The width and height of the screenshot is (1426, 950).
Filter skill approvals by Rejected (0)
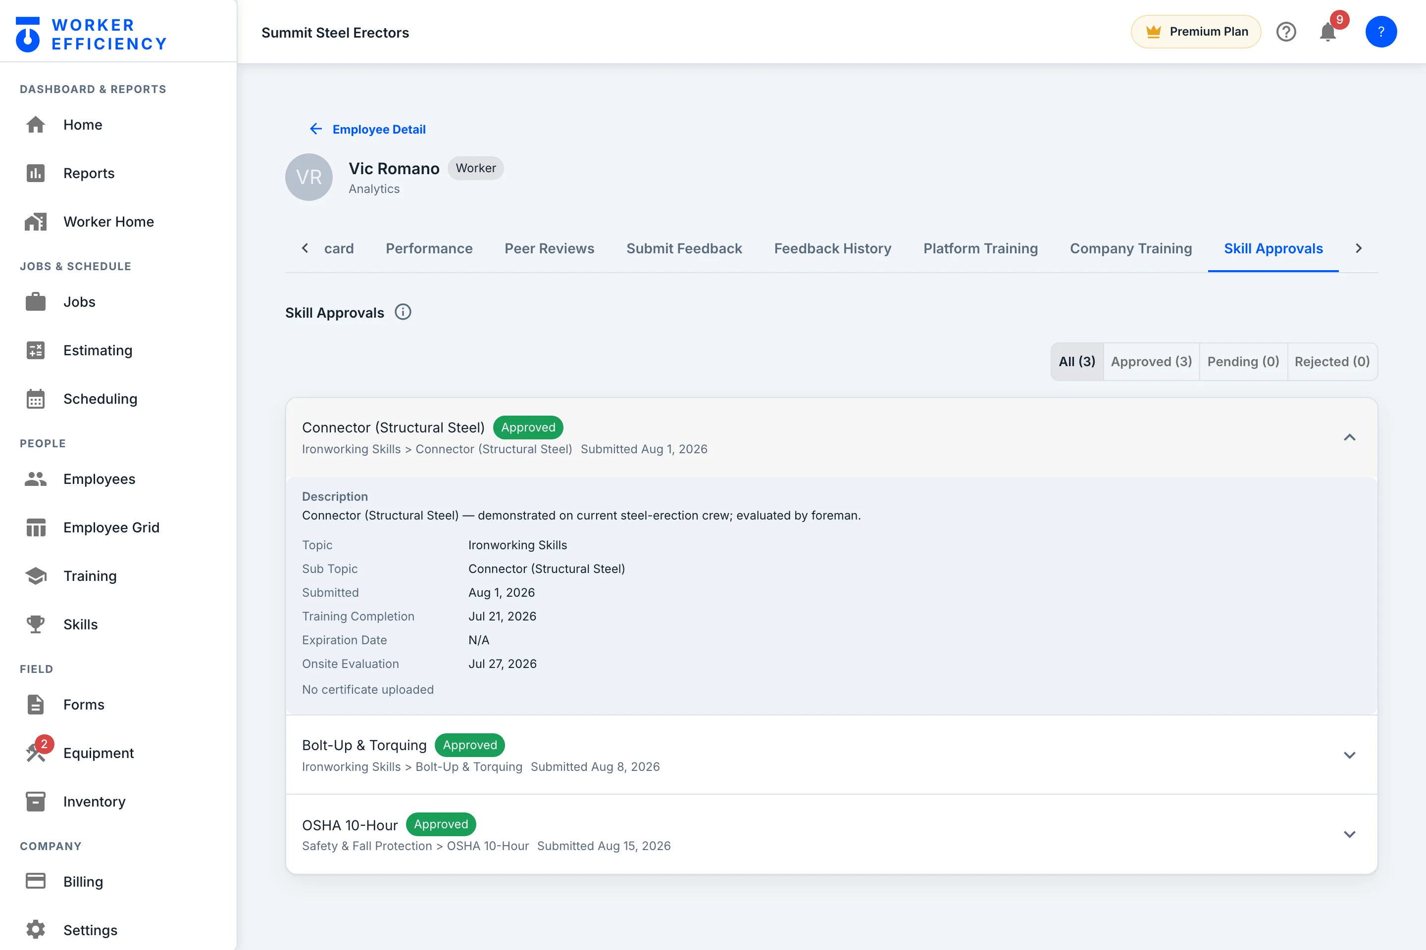[x=1332, y=362]
